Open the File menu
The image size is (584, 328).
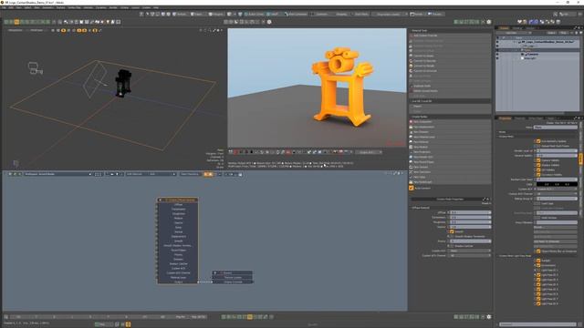[x=4, y=7]
